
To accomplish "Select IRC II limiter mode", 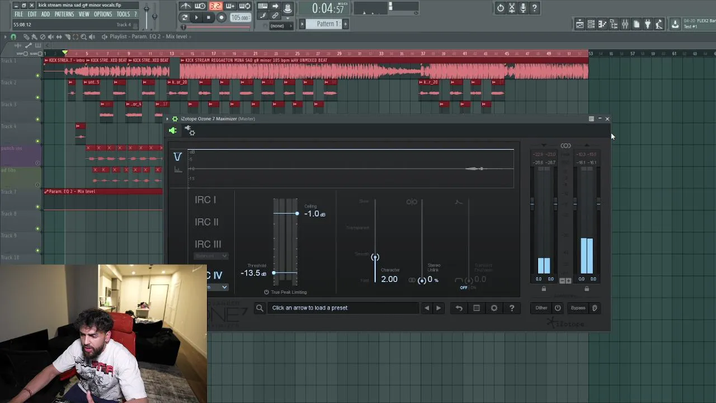I will click(x=206, y=222).
